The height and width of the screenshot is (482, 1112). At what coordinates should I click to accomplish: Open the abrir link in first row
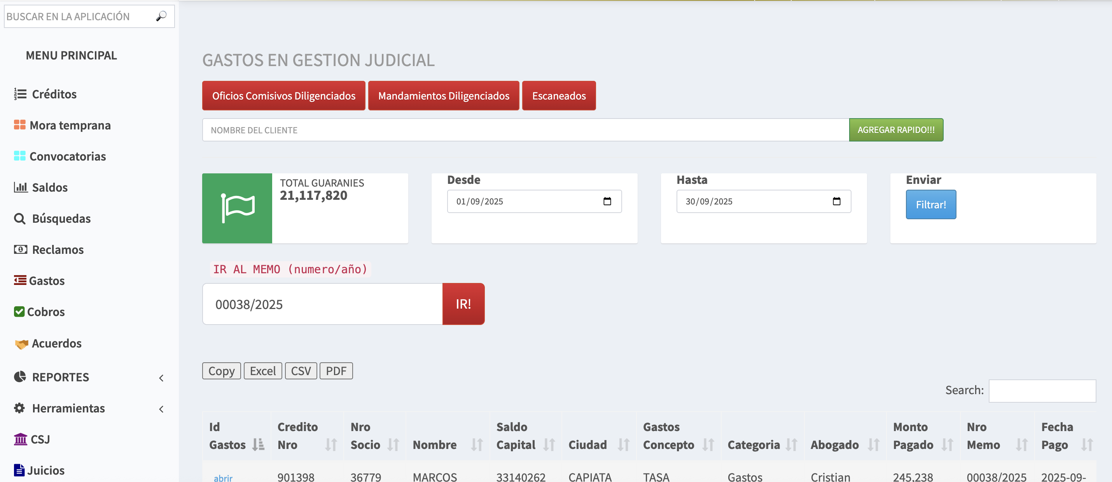click(x=223, y=477)
